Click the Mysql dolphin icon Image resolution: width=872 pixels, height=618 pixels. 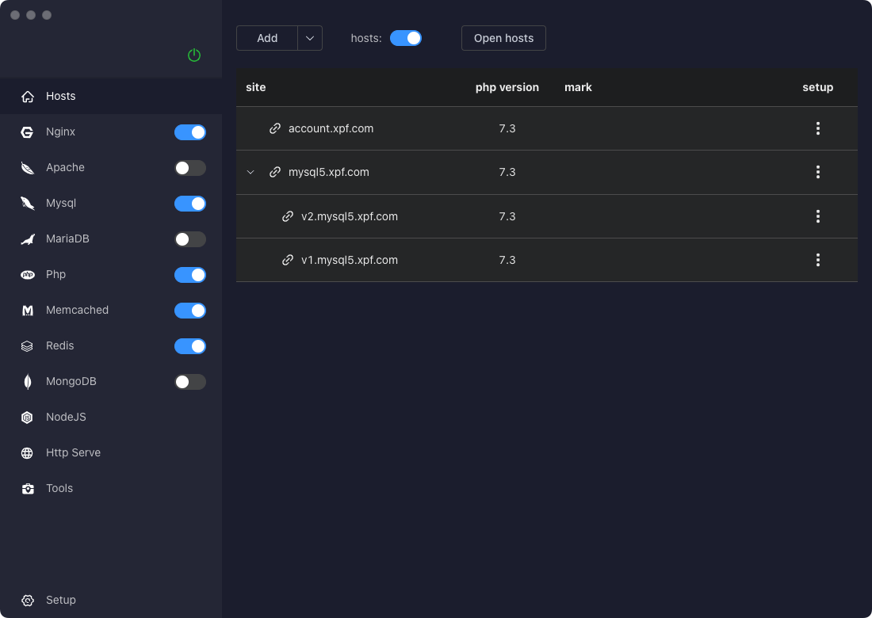(x=27, y=204)
